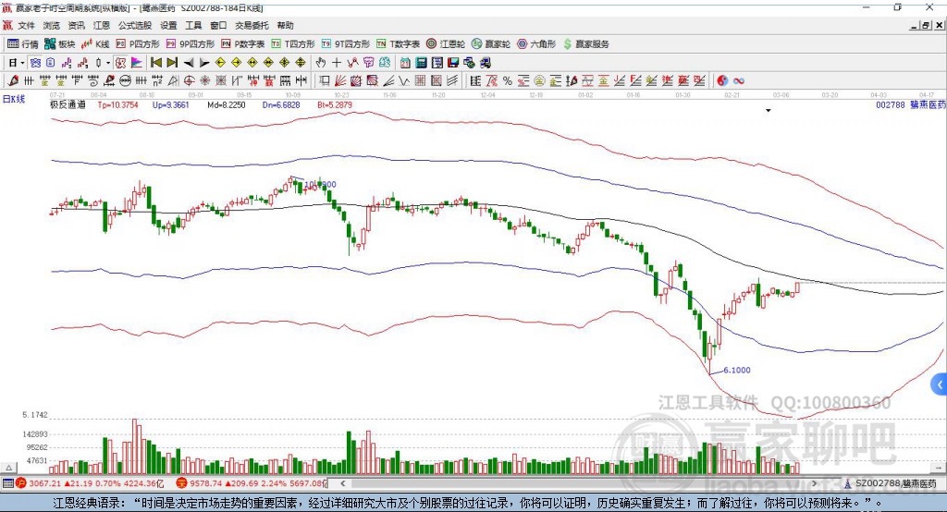Click the 极反通道 indicator name
Viewport: 947px width, 512px height.
[x=68, y=104]
